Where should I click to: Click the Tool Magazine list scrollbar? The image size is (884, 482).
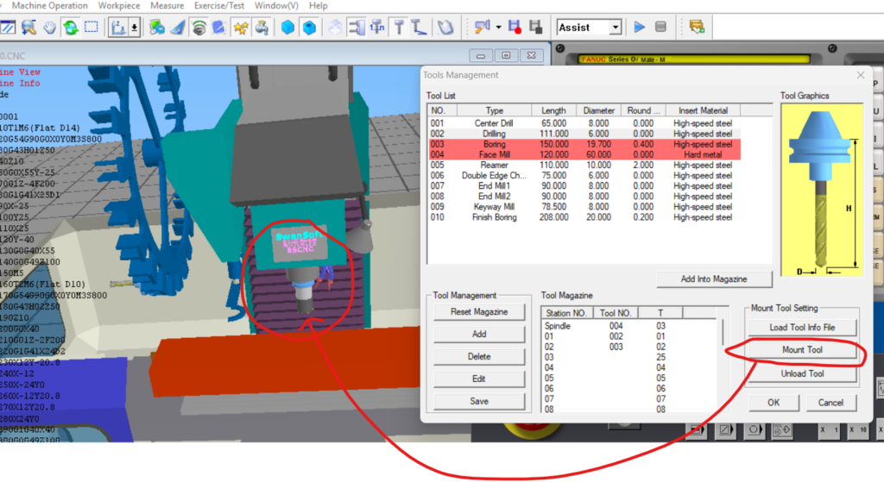tap(724, 362)
